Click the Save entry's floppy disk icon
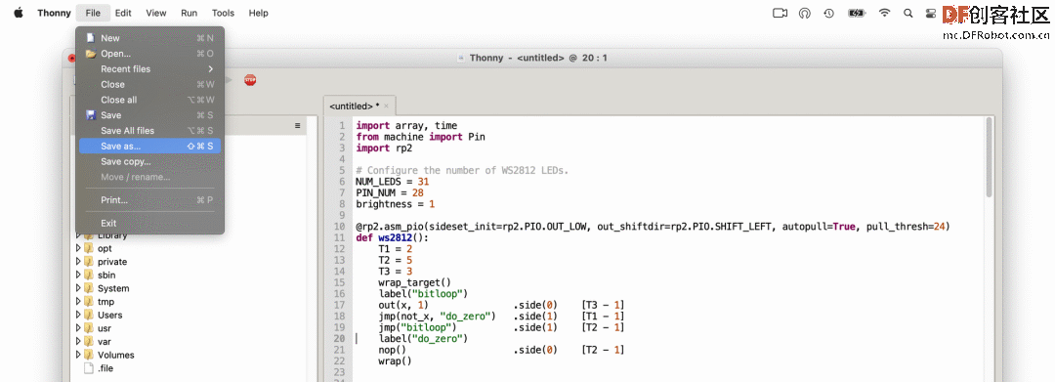The image size is (1055, 382). 90,115
